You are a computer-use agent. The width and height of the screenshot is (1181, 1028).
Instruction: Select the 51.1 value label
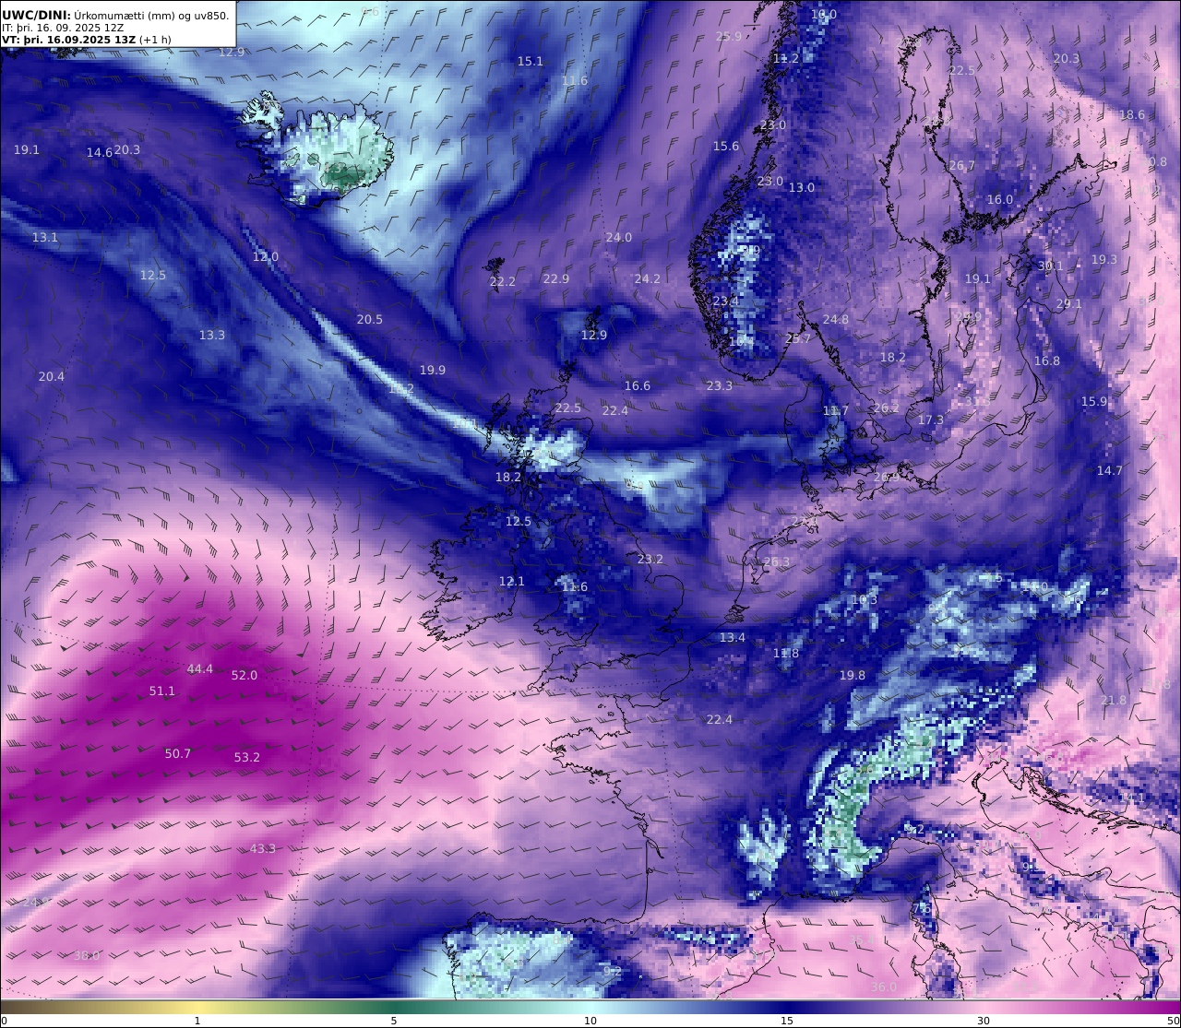tap(161, 691)
